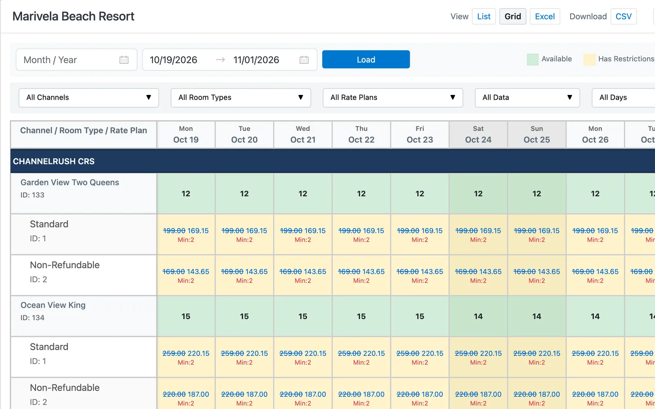Open Ocean View King availability for Oct 24
655x409 pixels.
478,316
